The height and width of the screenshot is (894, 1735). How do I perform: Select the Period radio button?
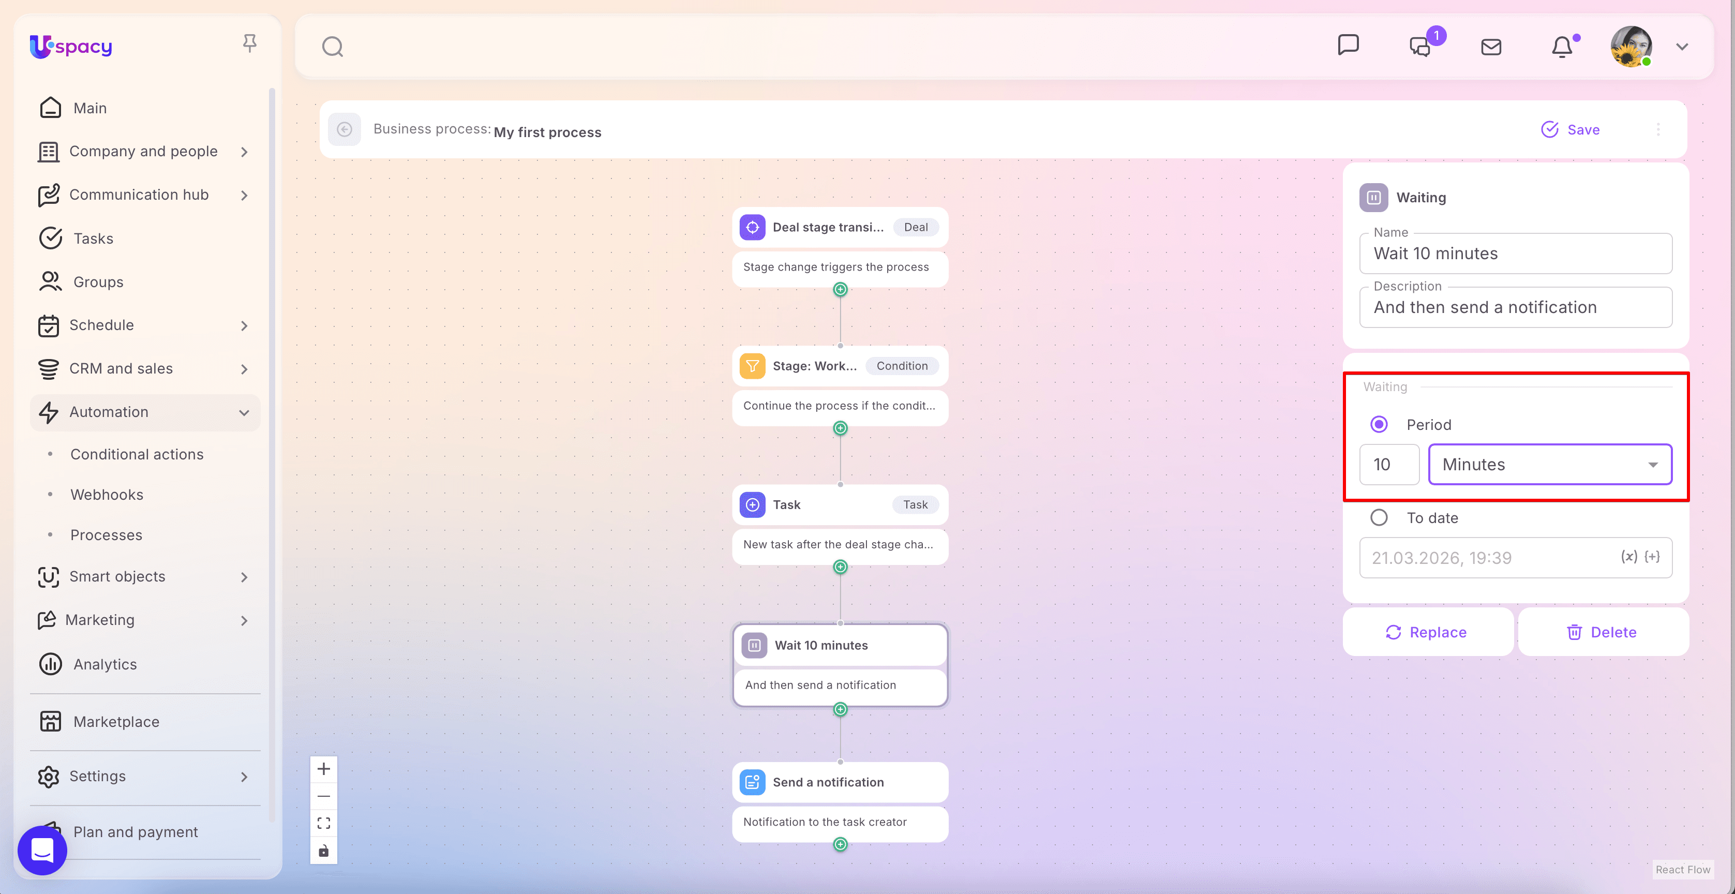tap(1379, 424)
